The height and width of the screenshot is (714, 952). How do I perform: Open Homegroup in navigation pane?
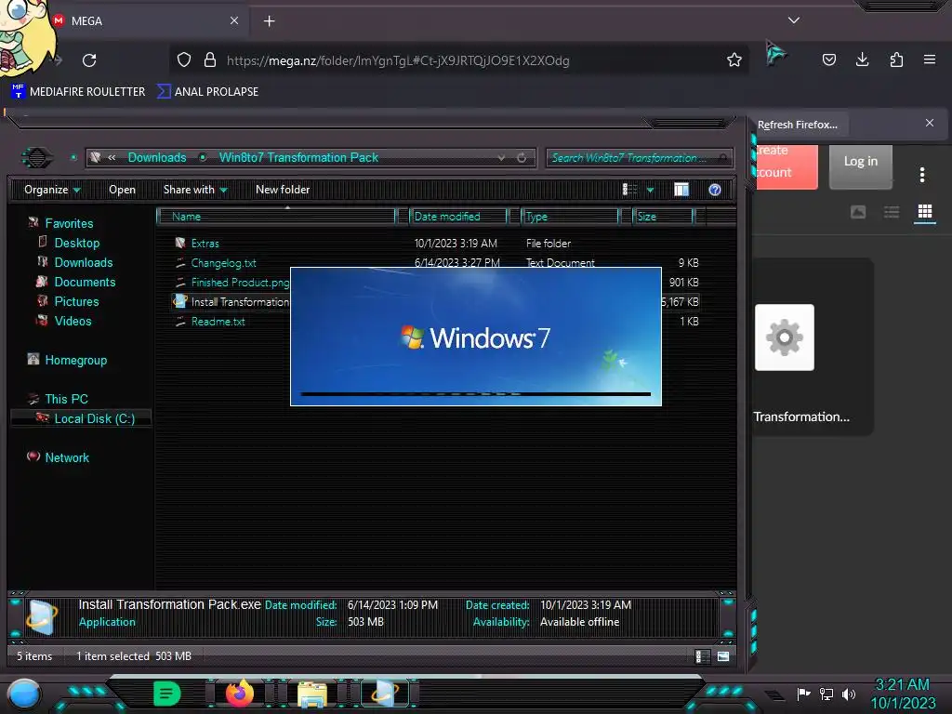click(x=76, y=360)
